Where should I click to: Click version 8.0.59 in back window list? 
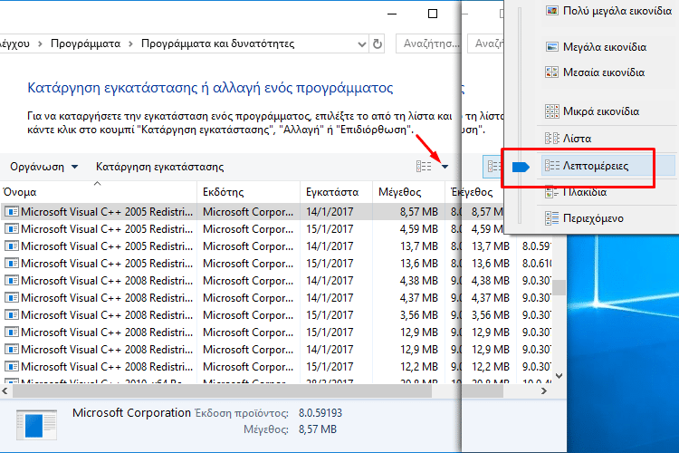pos(536,246)
